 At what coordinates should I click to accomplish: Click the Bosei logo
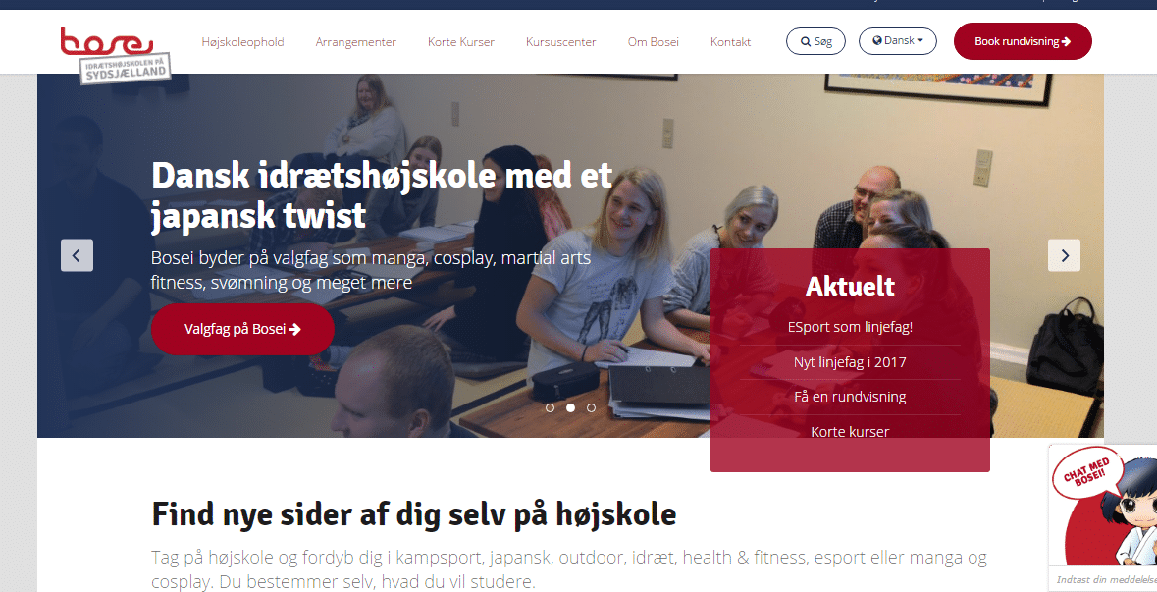(116, 55)
